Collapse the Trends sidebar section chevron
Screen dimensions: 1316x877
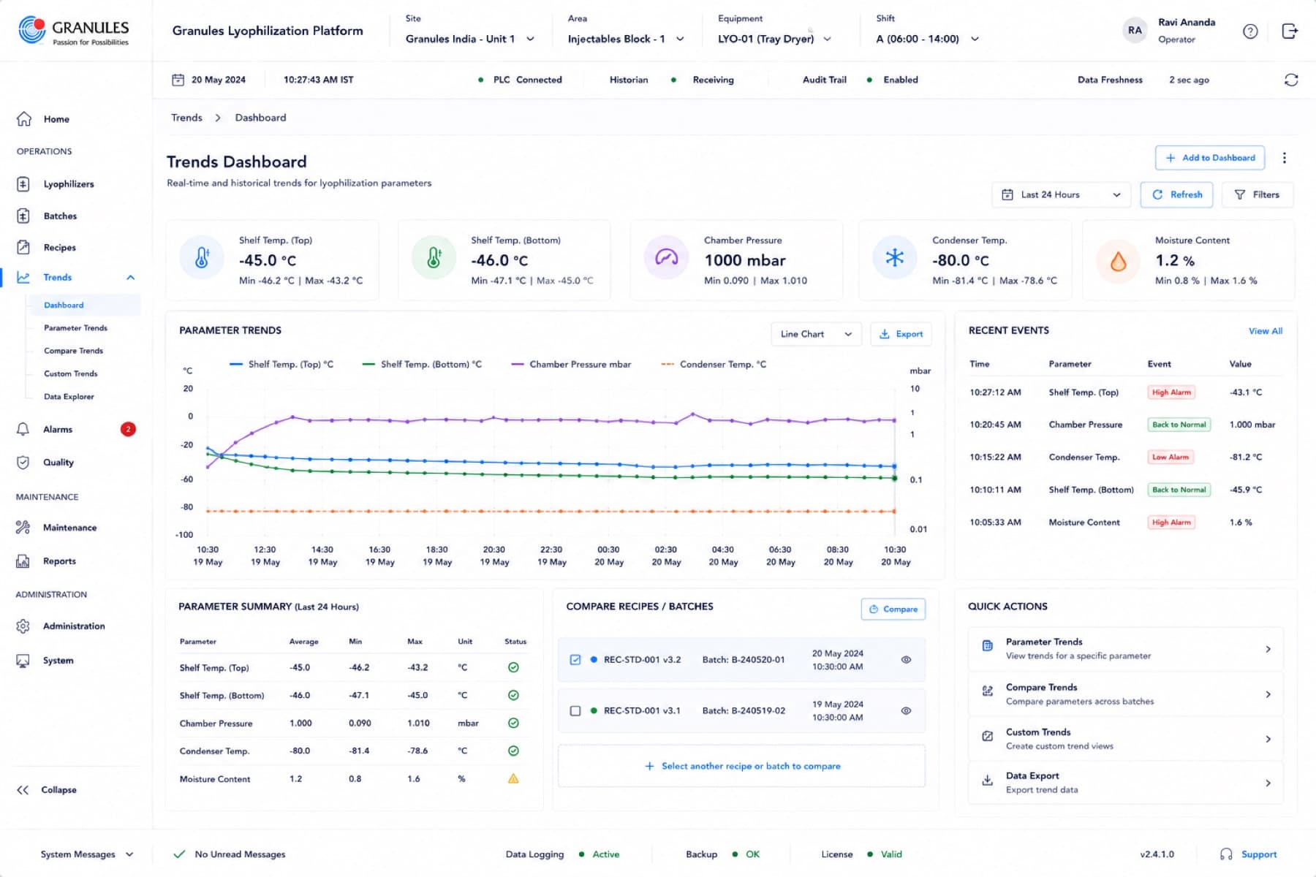(x=131, y=278)
